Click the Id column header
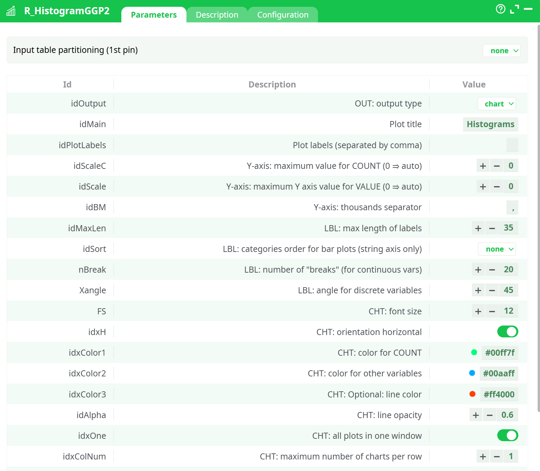This screenshot has width=540, height=471. (x=67, y=84)
